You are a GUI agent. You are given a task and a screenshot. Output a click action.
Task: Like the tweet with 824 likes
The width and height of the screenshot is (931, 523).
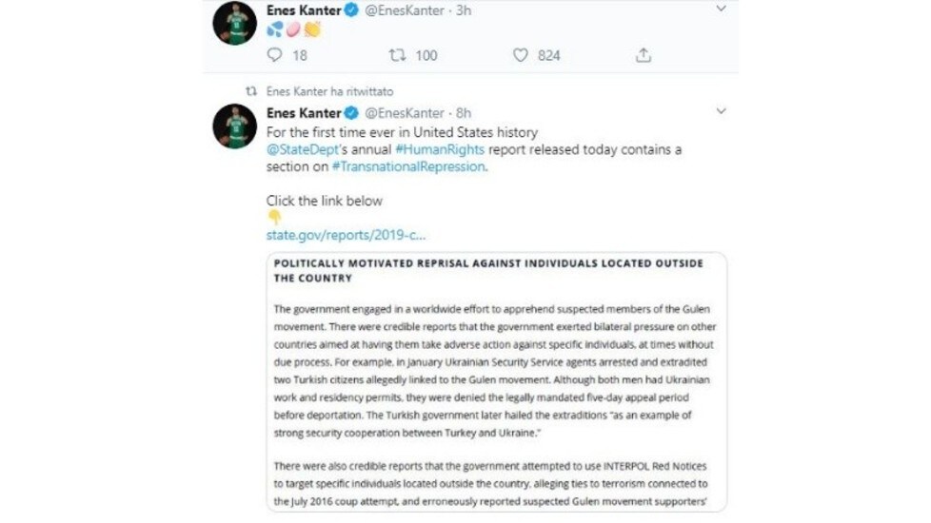point(520,55)
